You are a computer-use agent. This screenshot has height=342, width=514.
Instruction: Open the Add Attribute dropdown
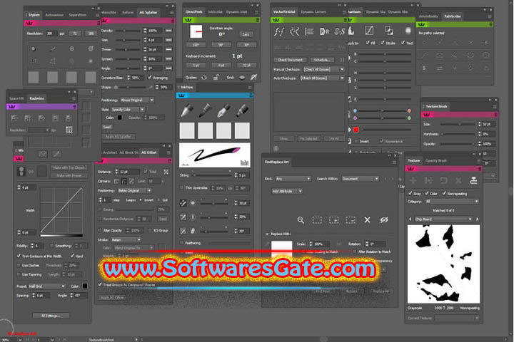pyautogui.click(x=287, y=191)
